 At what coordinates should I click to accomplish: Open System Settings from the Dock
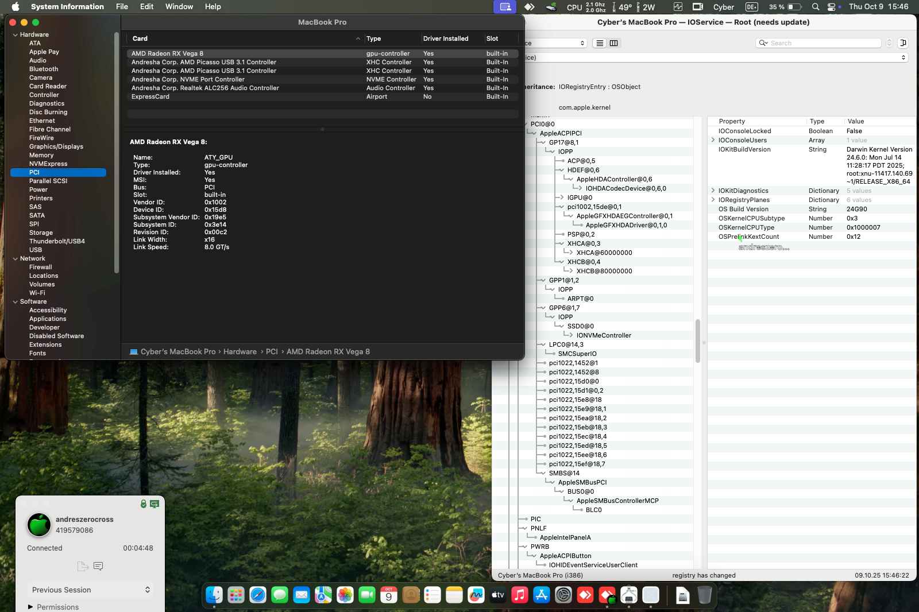[x=563, y=595]
